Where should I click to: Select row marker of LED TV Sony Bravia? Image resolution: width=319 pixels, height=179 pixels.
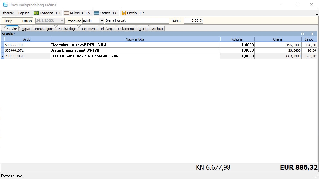[2, 56]
